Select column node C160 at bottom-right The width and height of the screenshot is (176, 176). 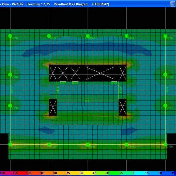[x=165, y=144]
